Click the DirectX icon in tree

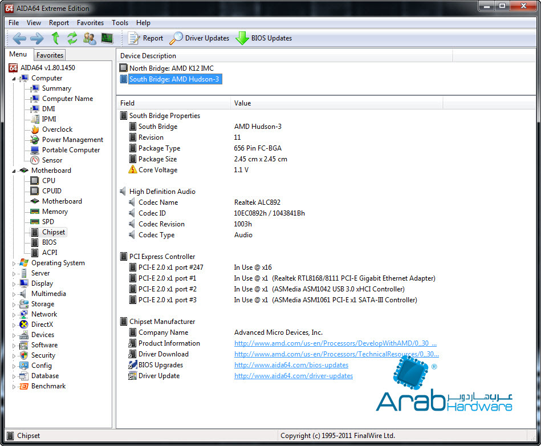(24, 325)
